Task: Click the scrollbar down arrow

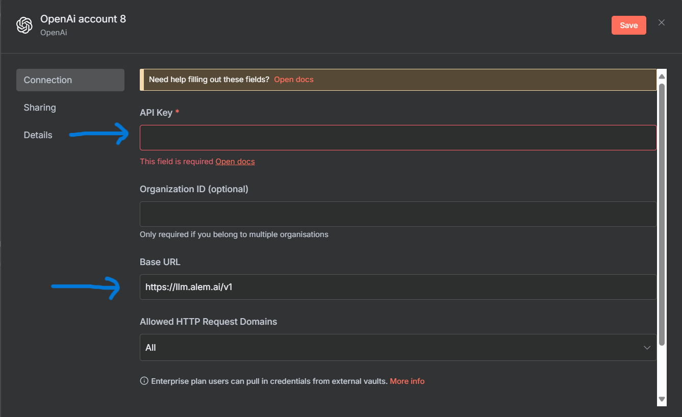Action: point(662,399)
